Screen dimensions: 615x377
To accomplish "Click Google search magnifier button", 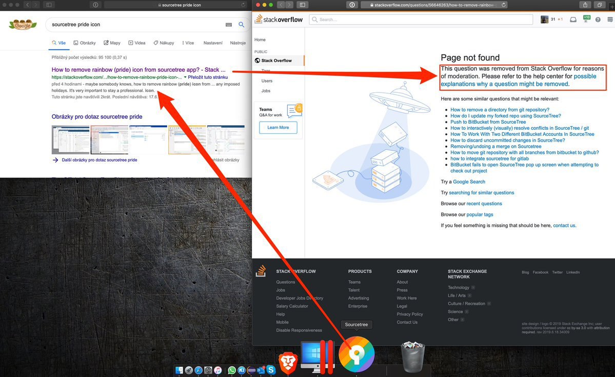I will [241, 24].
